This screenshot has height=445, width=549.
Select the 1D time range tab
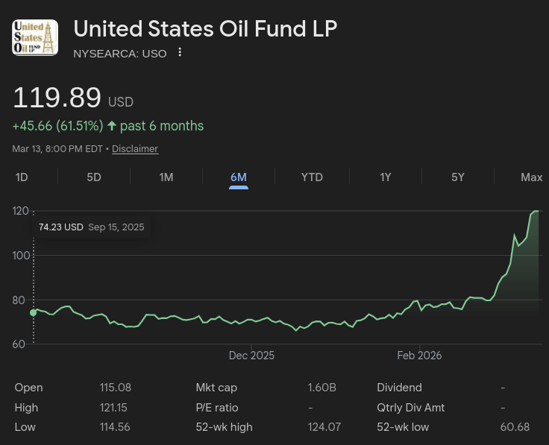(x=22, y=177)
